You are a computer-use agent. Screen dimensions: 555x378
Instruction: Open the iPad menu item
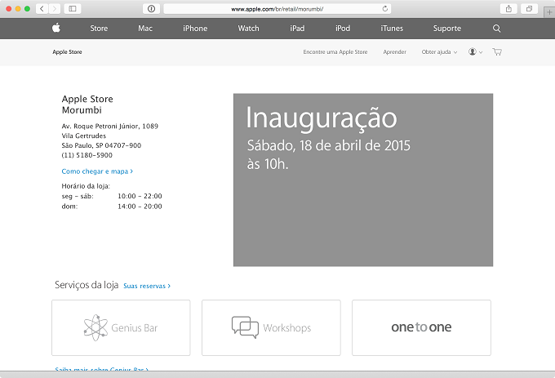[297, 29]
